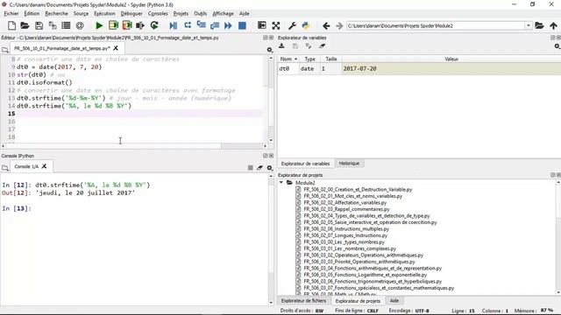This screenshot has height=315, width=561.
Task: Run file with green play button
Action: point(99,25)
